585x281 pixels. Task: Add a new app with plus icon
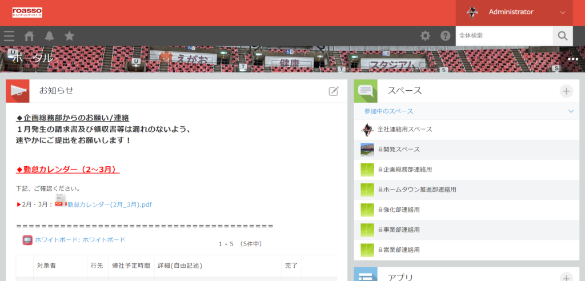[566, 278]
